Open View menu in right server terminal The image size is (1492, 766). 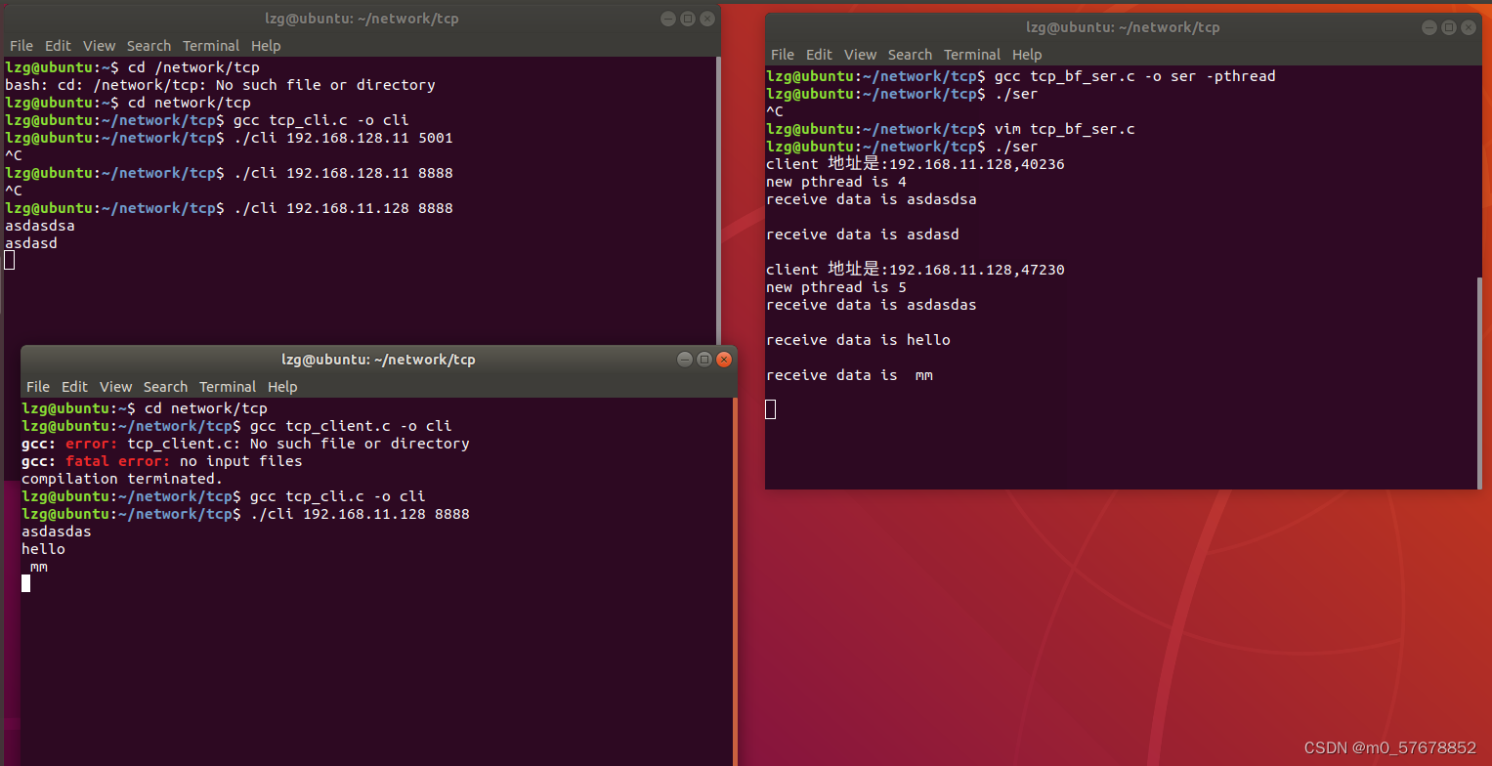pos(860,55)
